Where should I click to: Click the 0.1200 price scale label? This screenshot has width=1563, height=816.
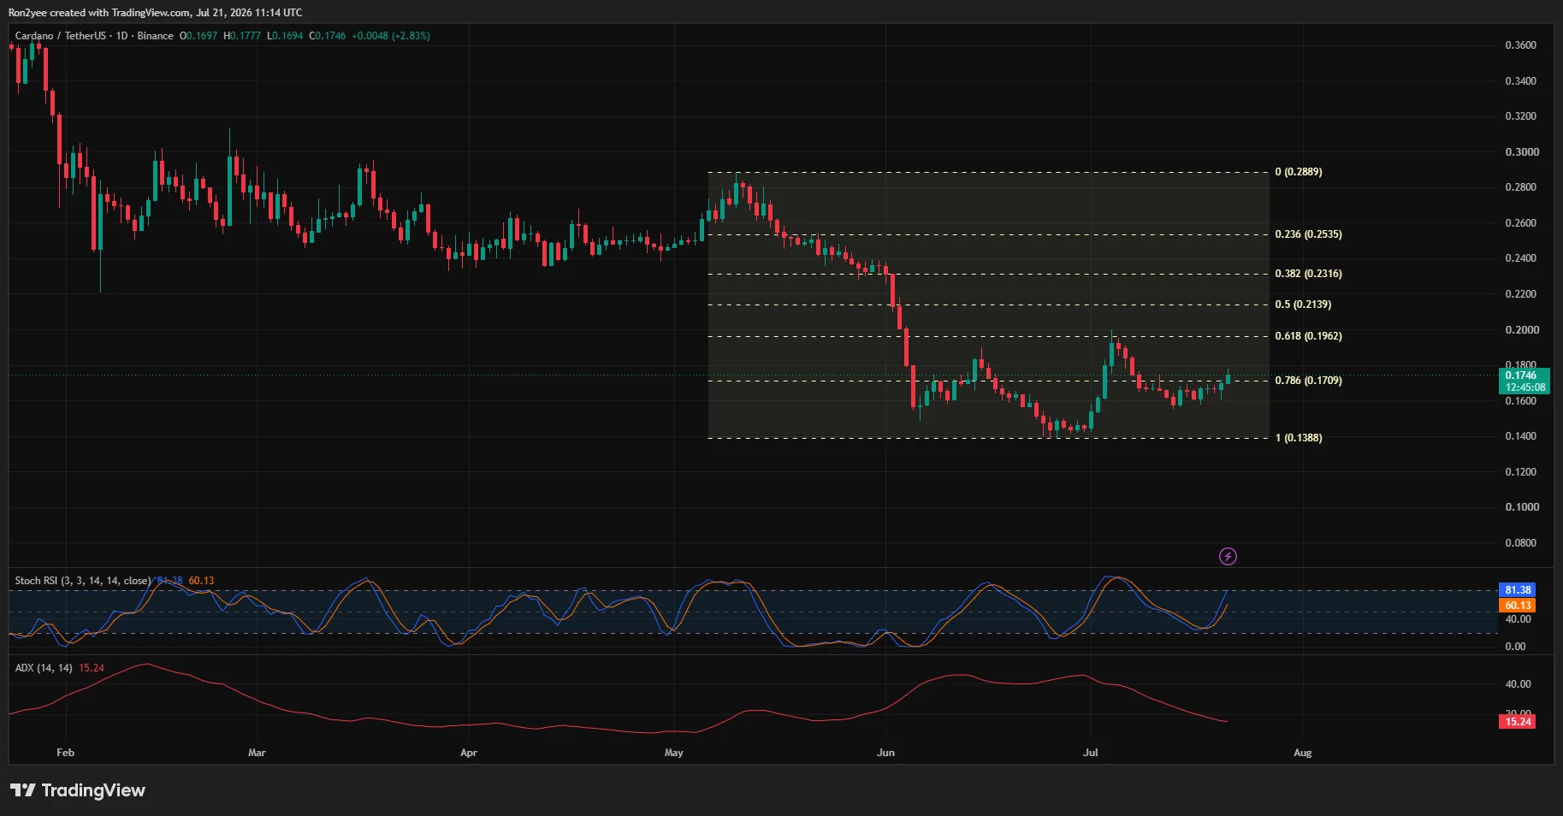pyautogui.click(x=1520, y=472)
